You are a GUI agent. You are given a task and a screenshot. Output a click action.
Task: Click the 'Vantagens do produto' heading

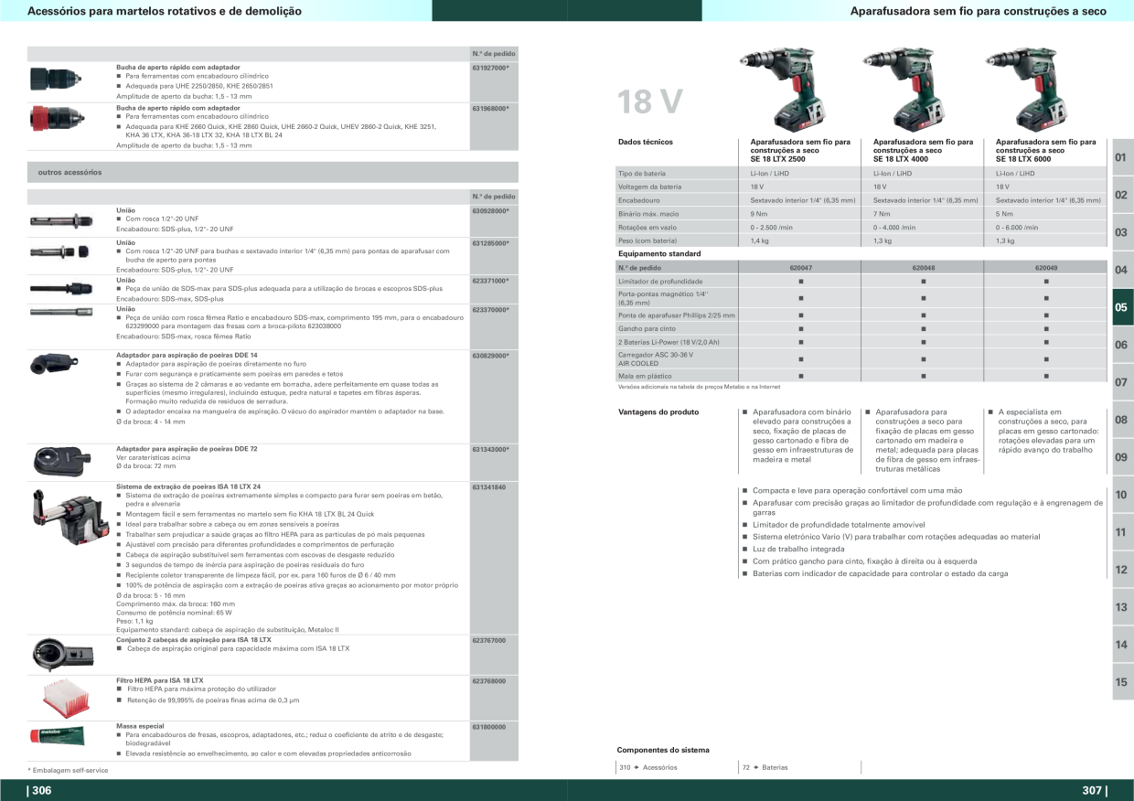[x=658, y=412]
